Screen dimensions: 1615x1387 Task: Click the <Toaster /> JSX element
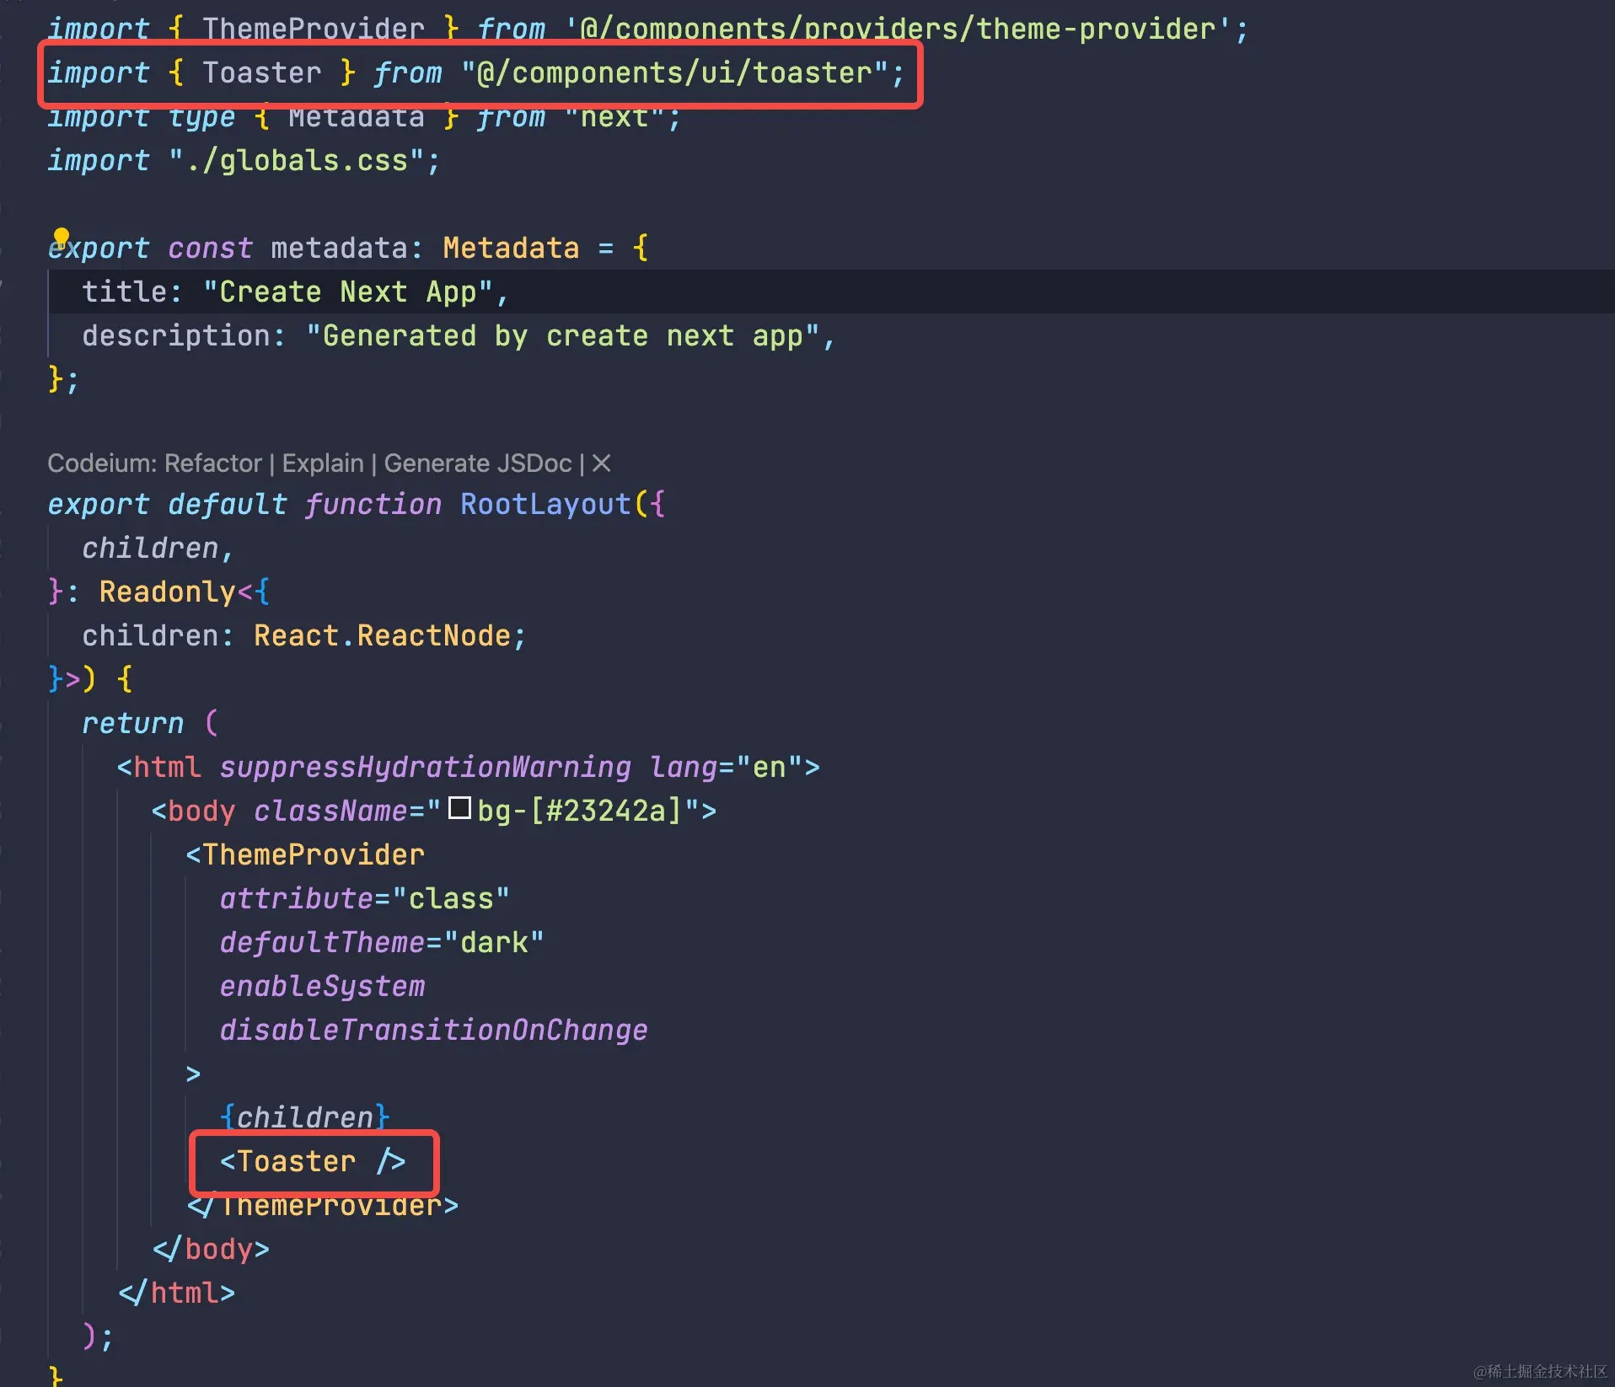point(313,1161)
